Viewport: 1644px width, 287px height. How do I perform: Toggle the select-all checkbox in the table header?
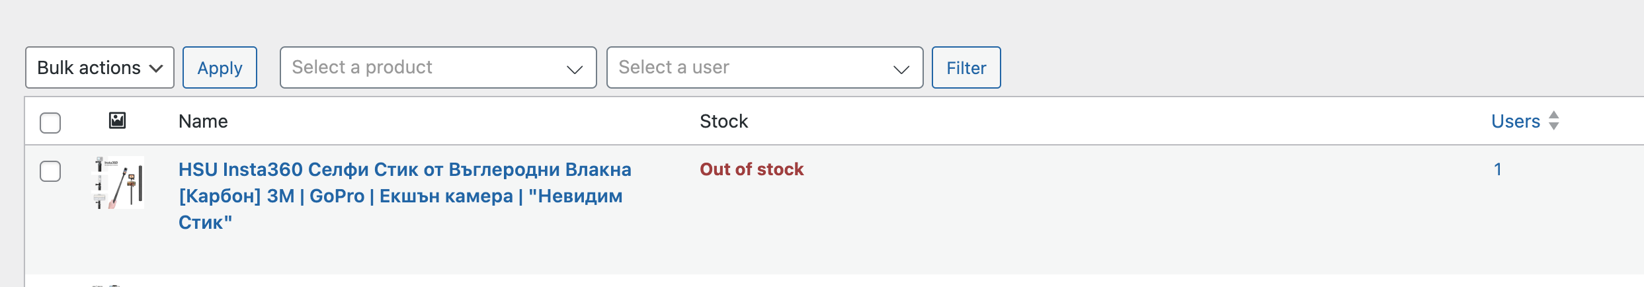[x=50, y=122]
